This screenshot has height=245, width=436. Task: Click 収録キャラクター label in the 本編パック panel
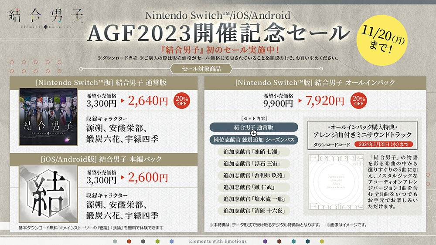[x=107, y=196]
